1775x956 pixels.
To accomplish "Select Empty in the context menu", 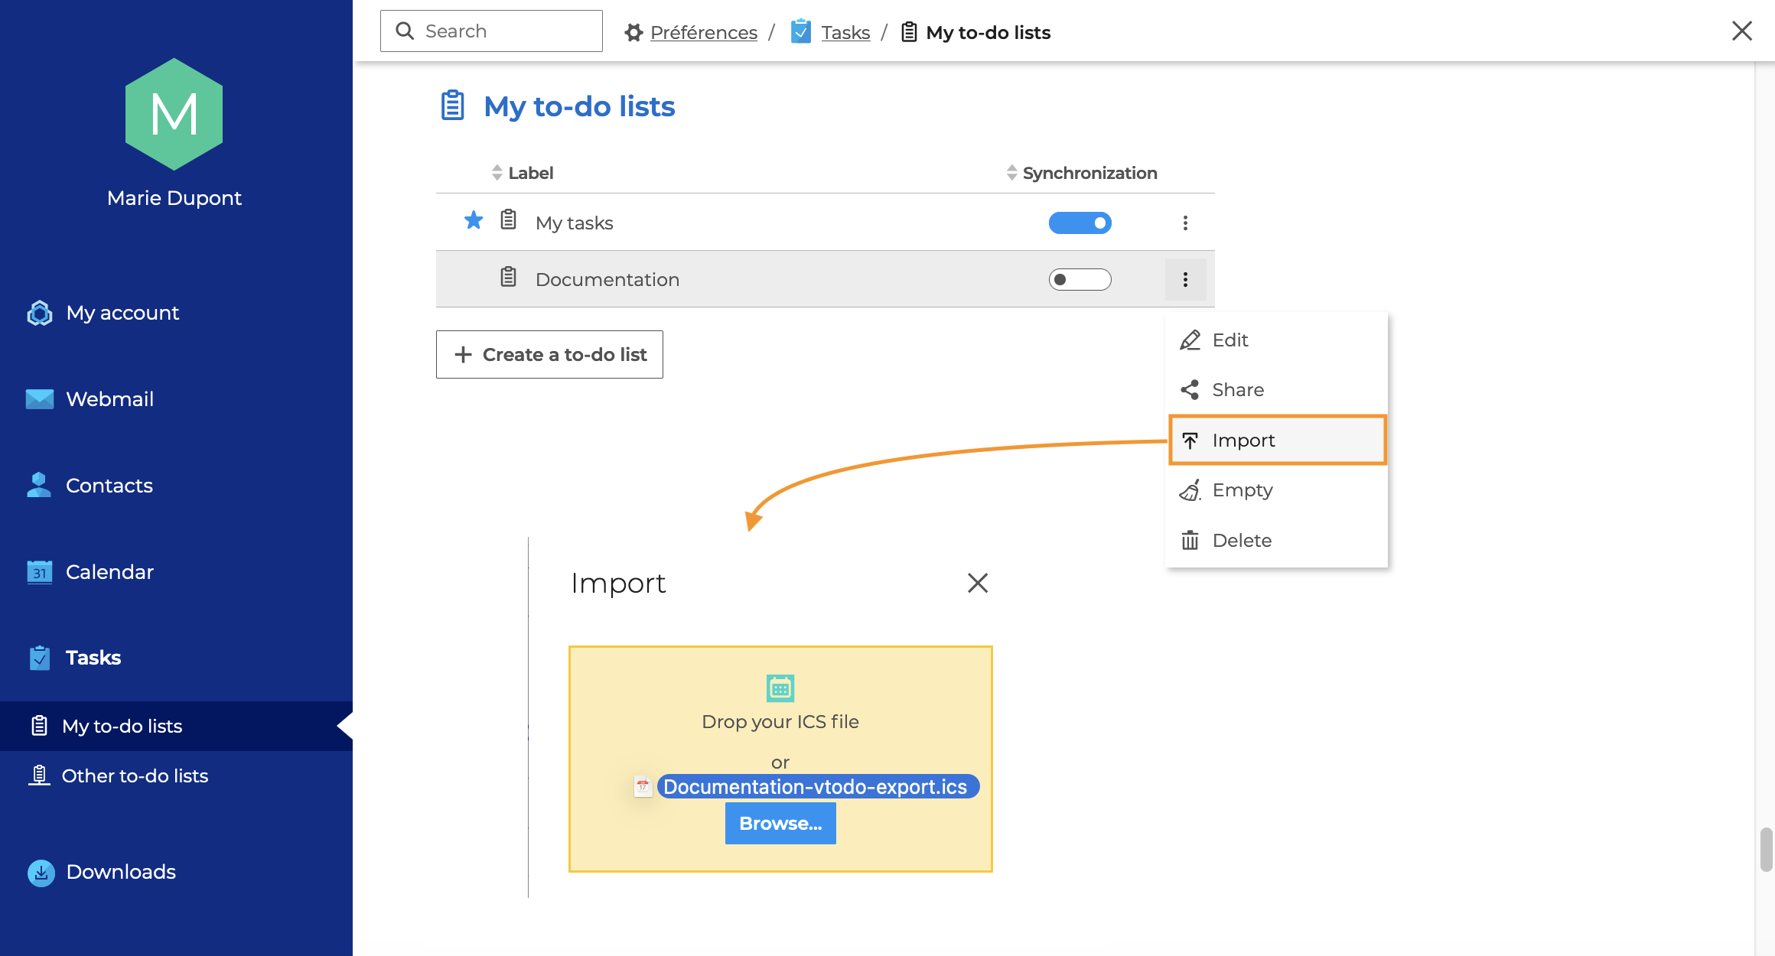I will (1242, 490).
